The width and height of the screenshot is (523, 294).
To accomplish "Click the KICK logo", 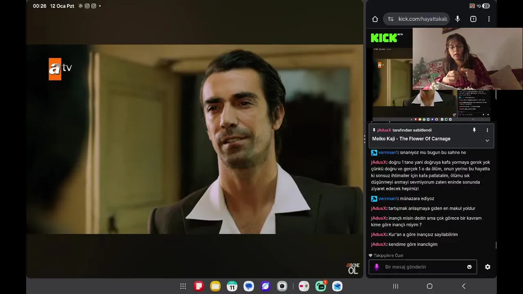I will (384, 38).
